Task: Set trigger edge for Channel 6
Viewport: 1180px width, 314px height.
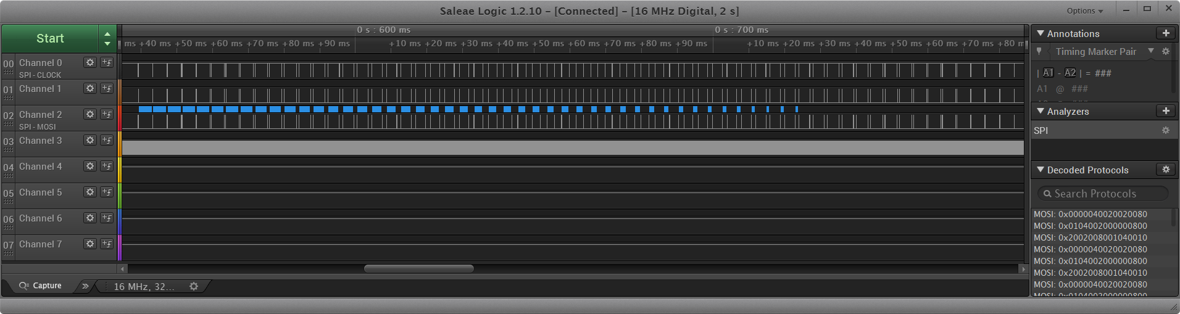Action: pyautogui.click(x=107, y=218)
